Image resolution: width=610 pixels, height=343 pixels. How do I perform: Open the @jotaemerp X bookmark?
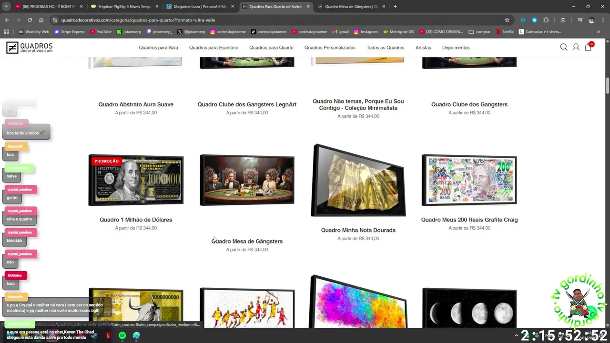coord(192,32)
